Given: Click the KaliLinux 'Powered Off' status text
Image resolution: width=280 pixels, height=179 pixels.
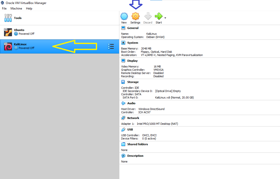Looking at the screenshot, I should (27, 48).
